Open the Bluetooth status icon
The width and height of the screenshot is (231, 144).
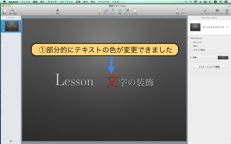[191, 2]
